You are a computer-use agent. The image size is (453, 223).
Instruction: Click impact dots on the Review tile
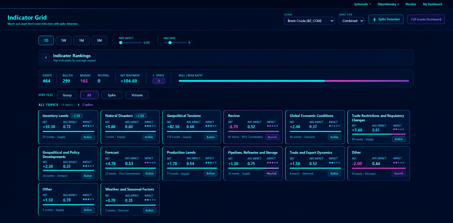click(x=273, y=126)
